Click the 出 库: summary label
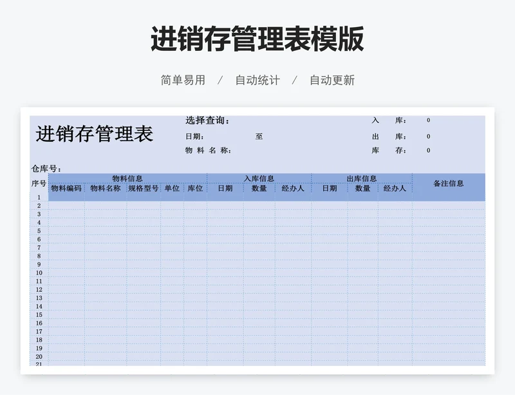The width and height of the screenshot is (515, 395). [x=389, y=137]
